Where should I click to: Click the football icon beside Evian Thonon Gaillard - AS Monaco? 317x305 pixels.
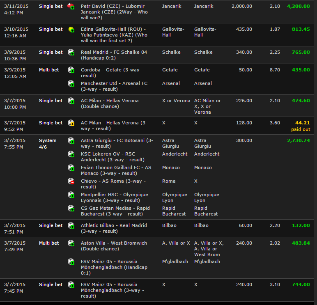[x=71, y=168]
